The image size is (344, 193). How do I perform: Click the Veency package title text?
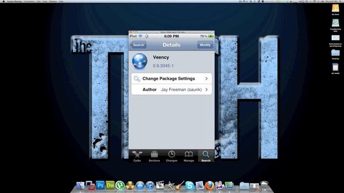pos(161,57)
